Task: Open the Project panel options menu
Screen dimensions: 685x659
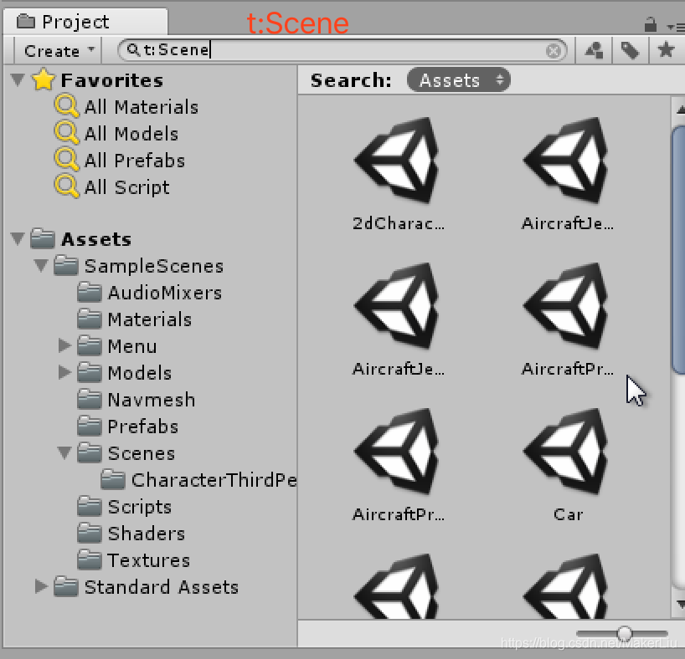Action: (677, 27)
